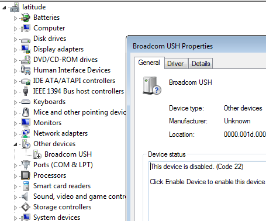Click the Computer category icon

pos(26,28)
